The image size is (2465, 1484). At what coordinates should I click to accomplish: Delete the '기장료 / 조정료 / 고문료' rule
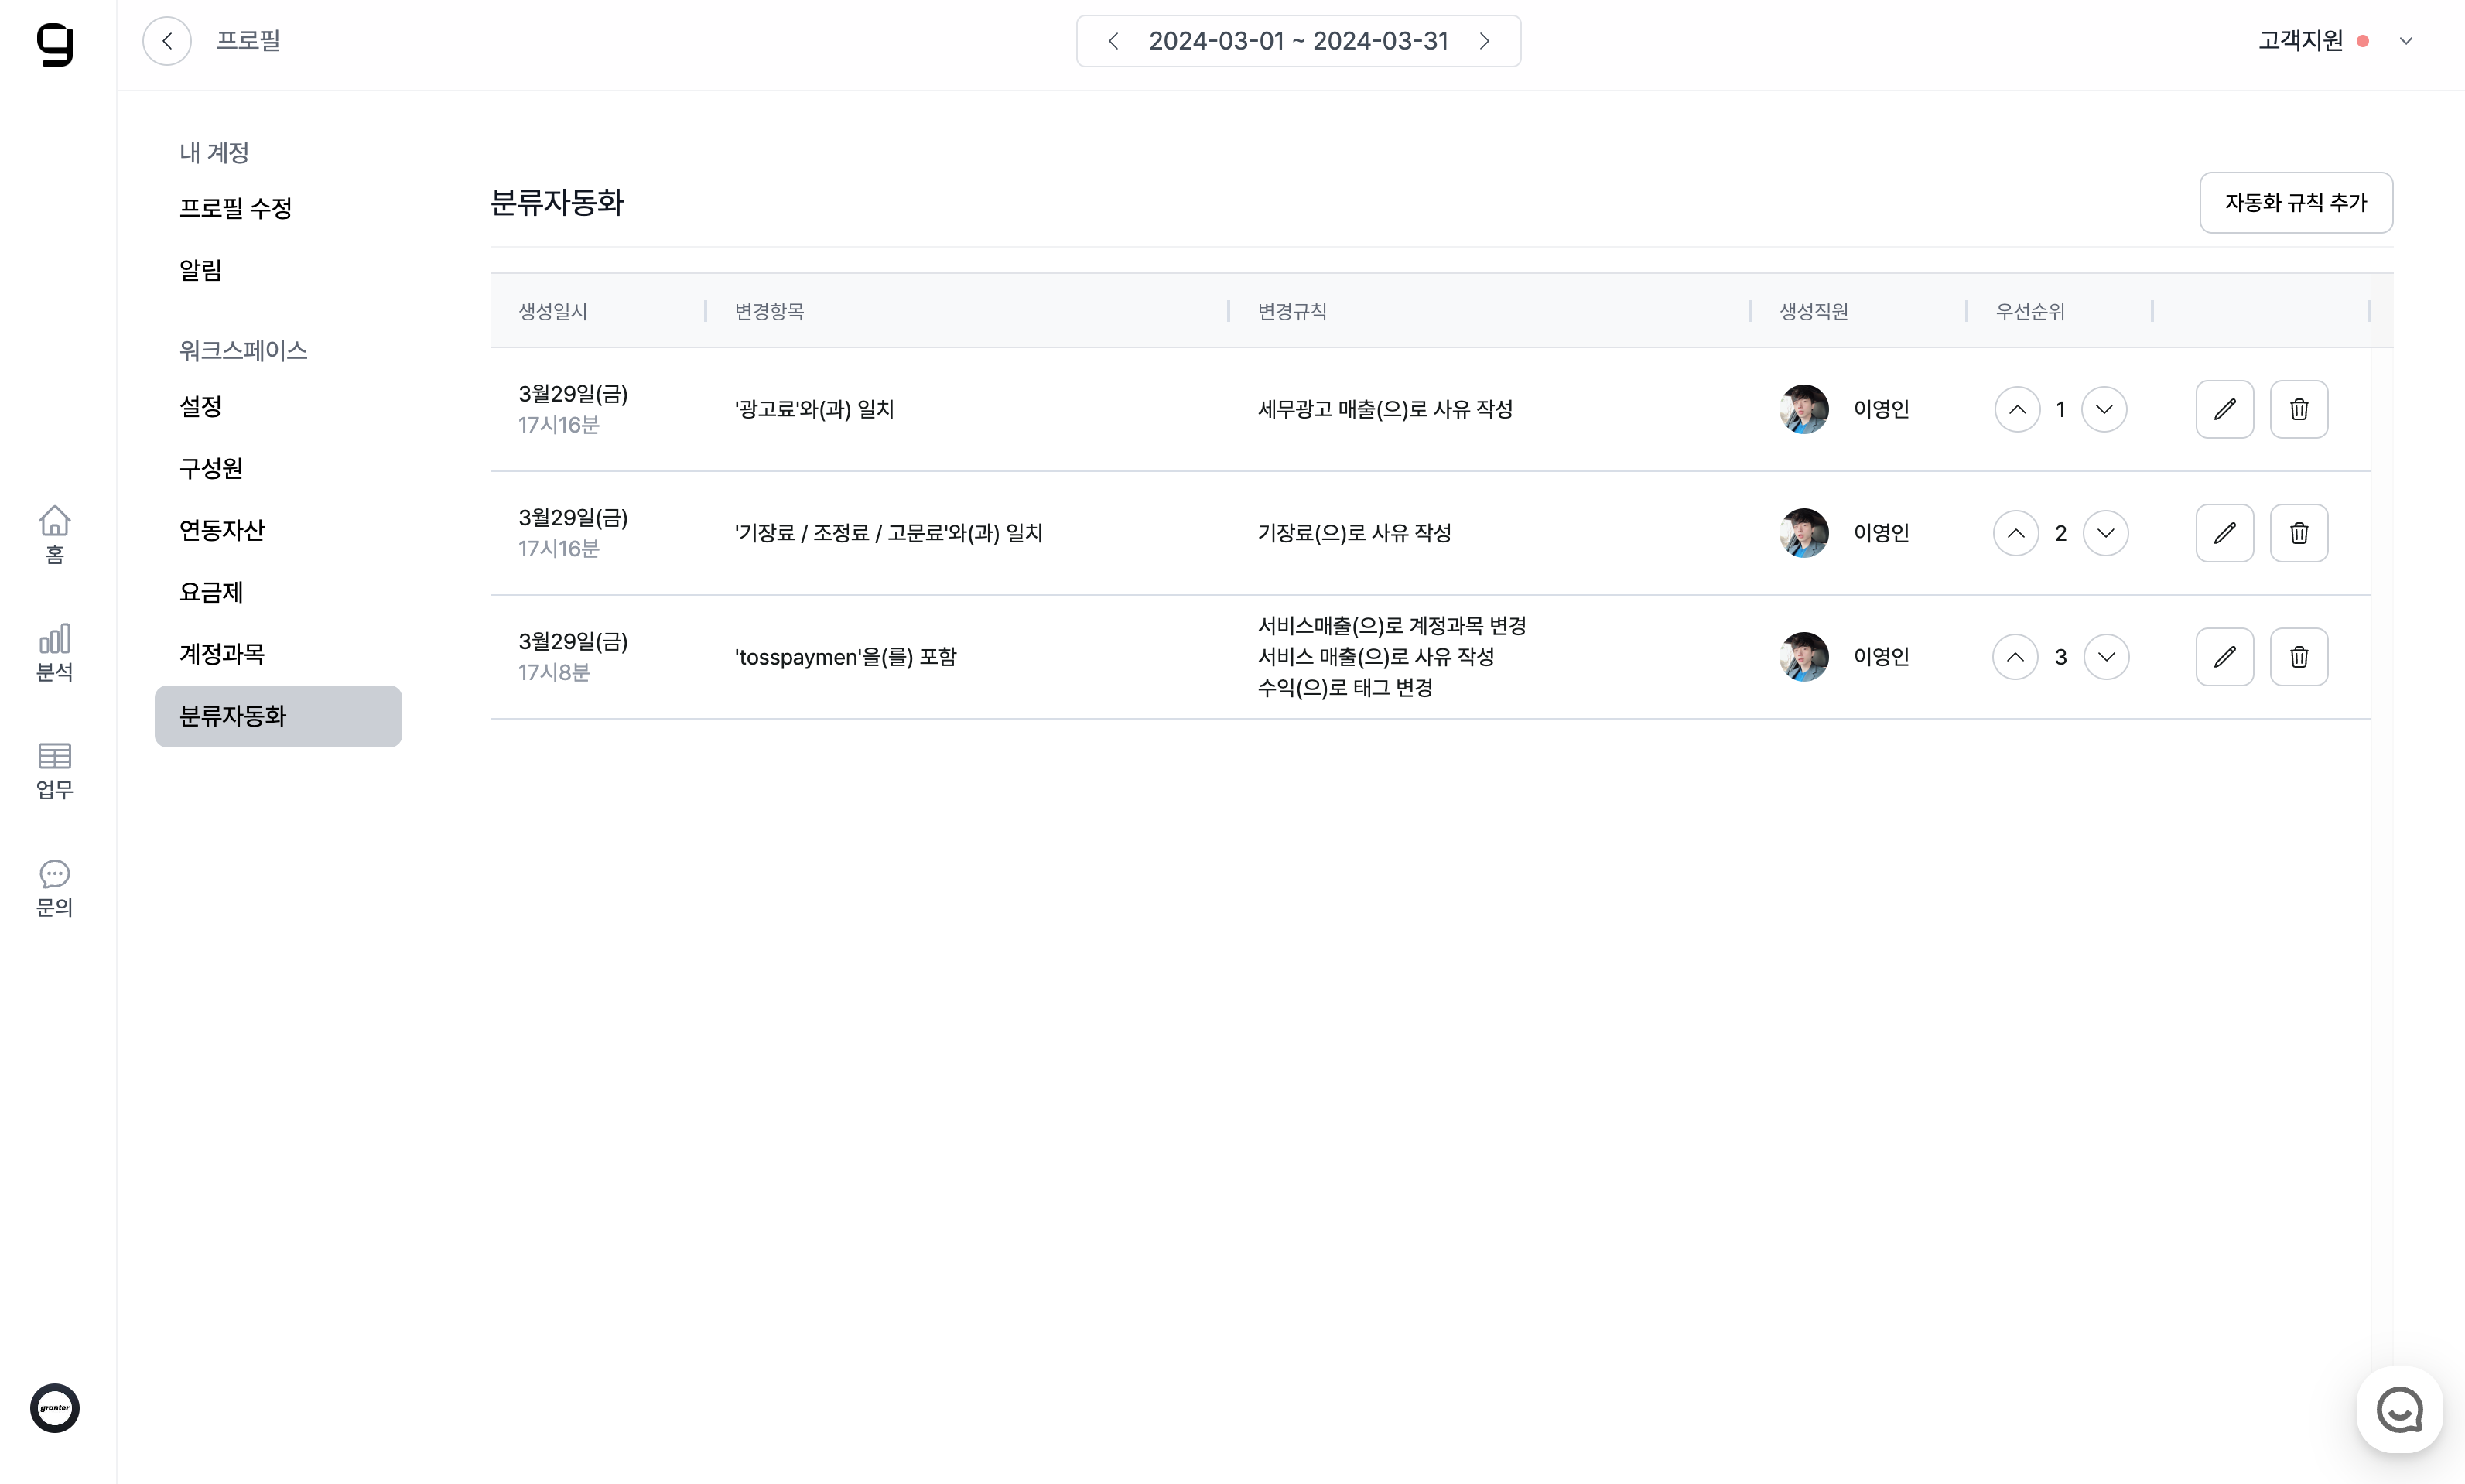point(2298,533)
